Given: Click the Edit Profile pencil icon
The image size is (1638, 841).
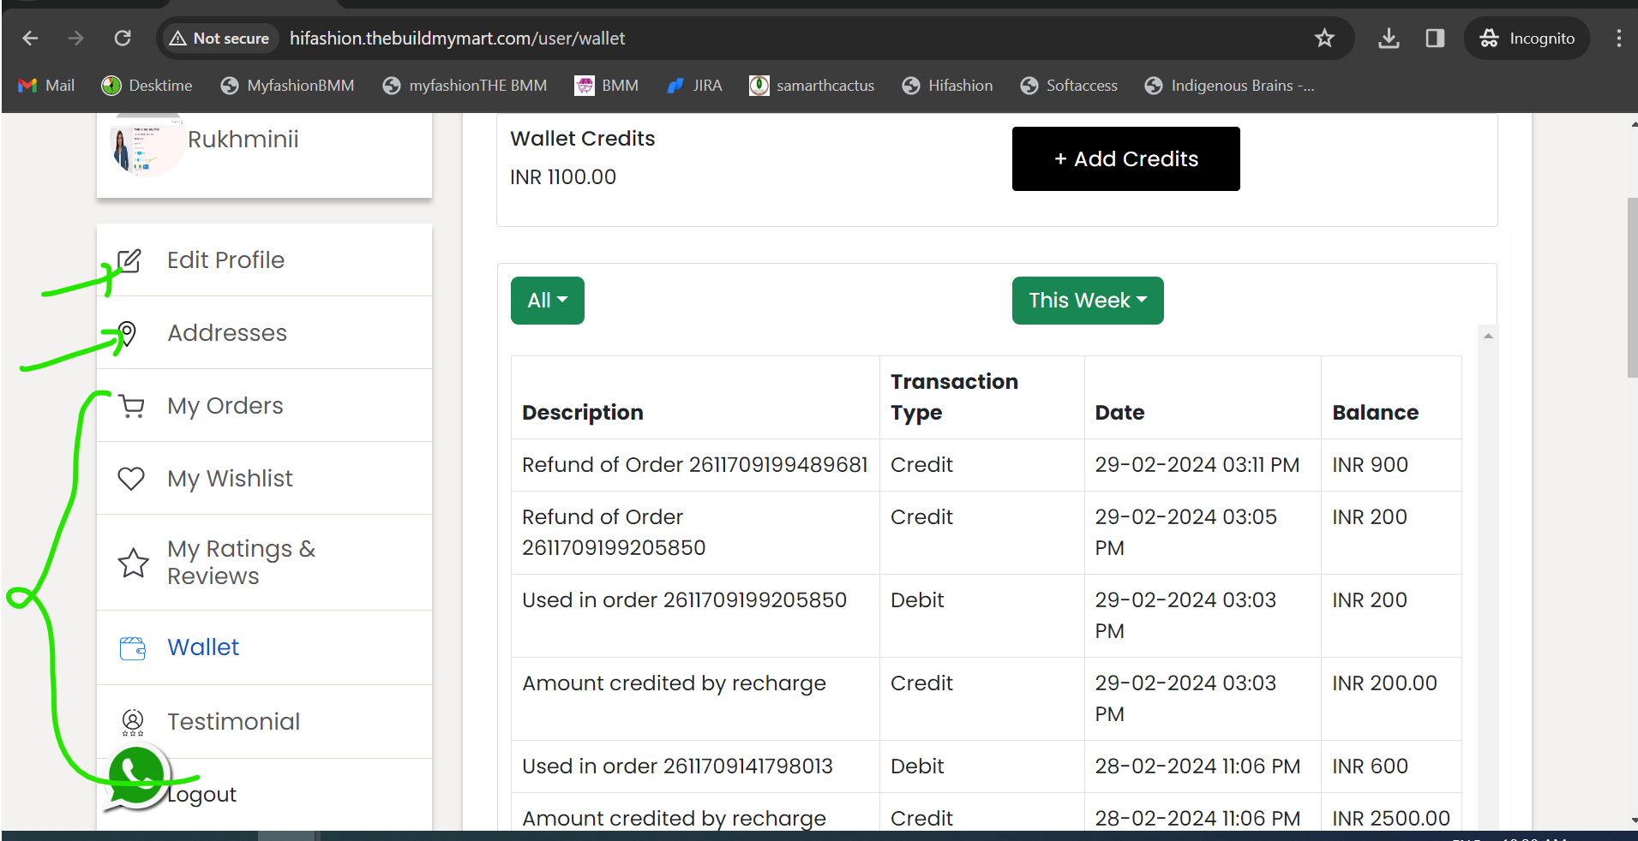Looking at the screenshot, I should [129, 260].
